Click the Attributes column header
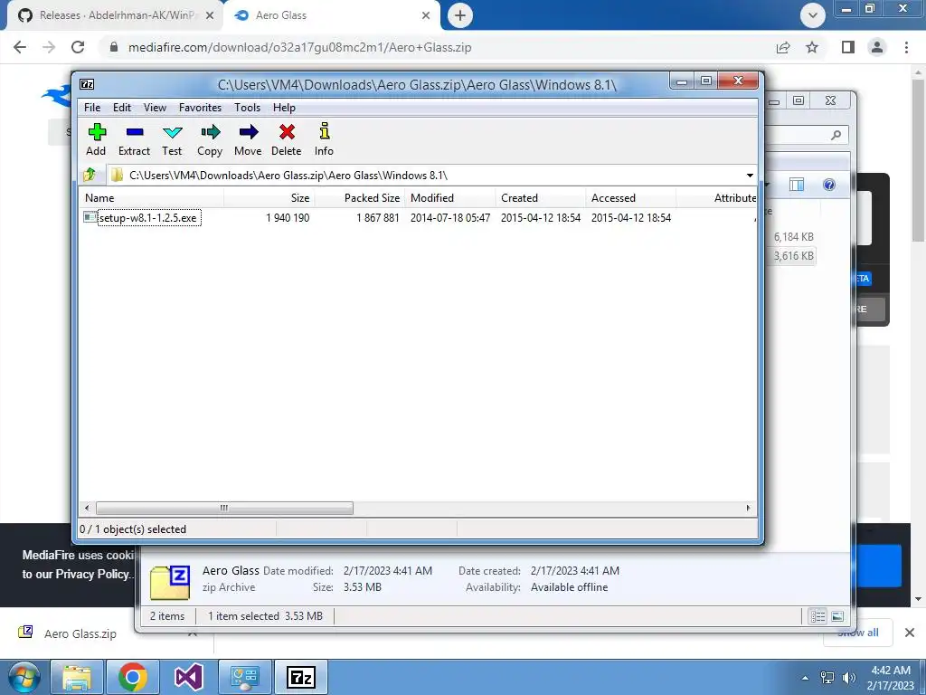 coord(716,198)
